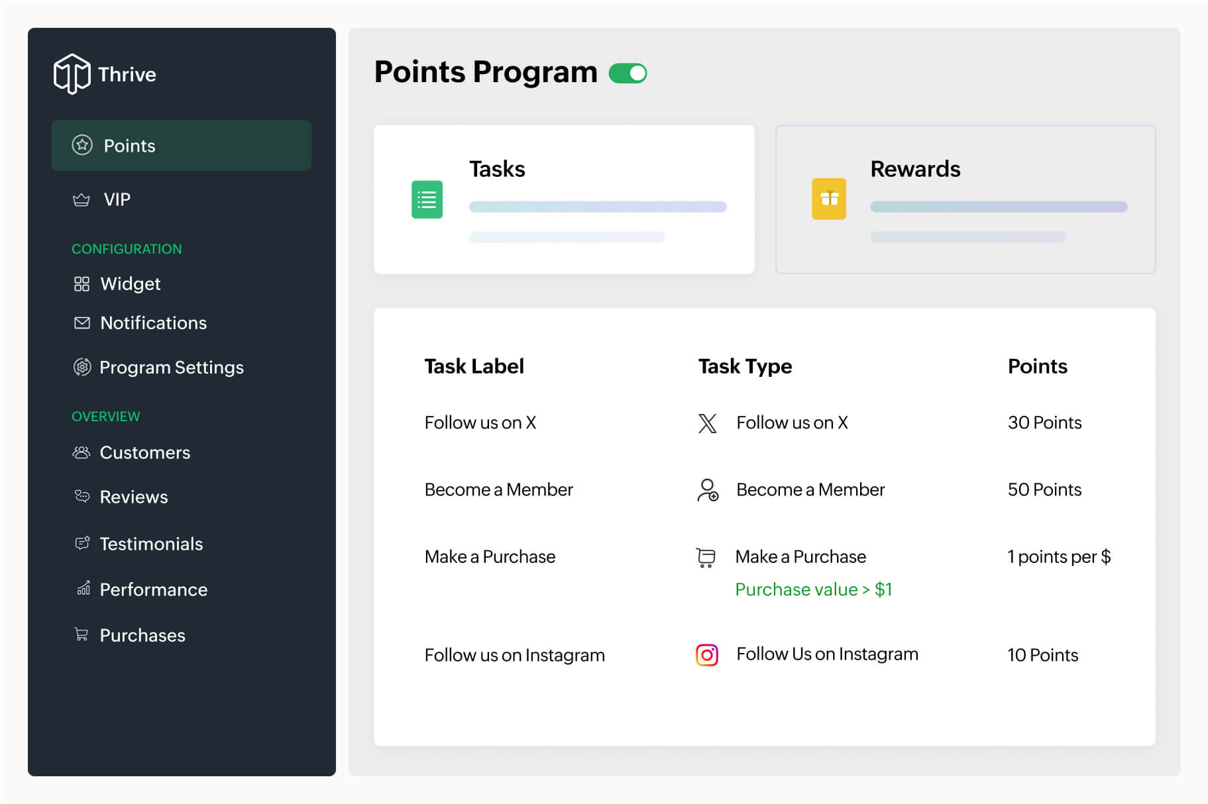
Task: Select the Tasks card tab
Action: [563, 199]
